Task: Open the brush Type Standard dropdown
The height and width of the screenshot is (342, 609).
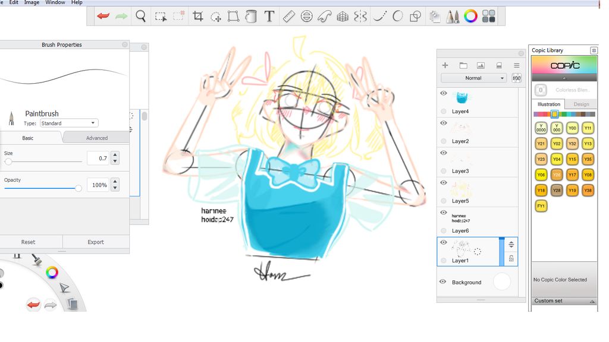Action: point(69,123)
